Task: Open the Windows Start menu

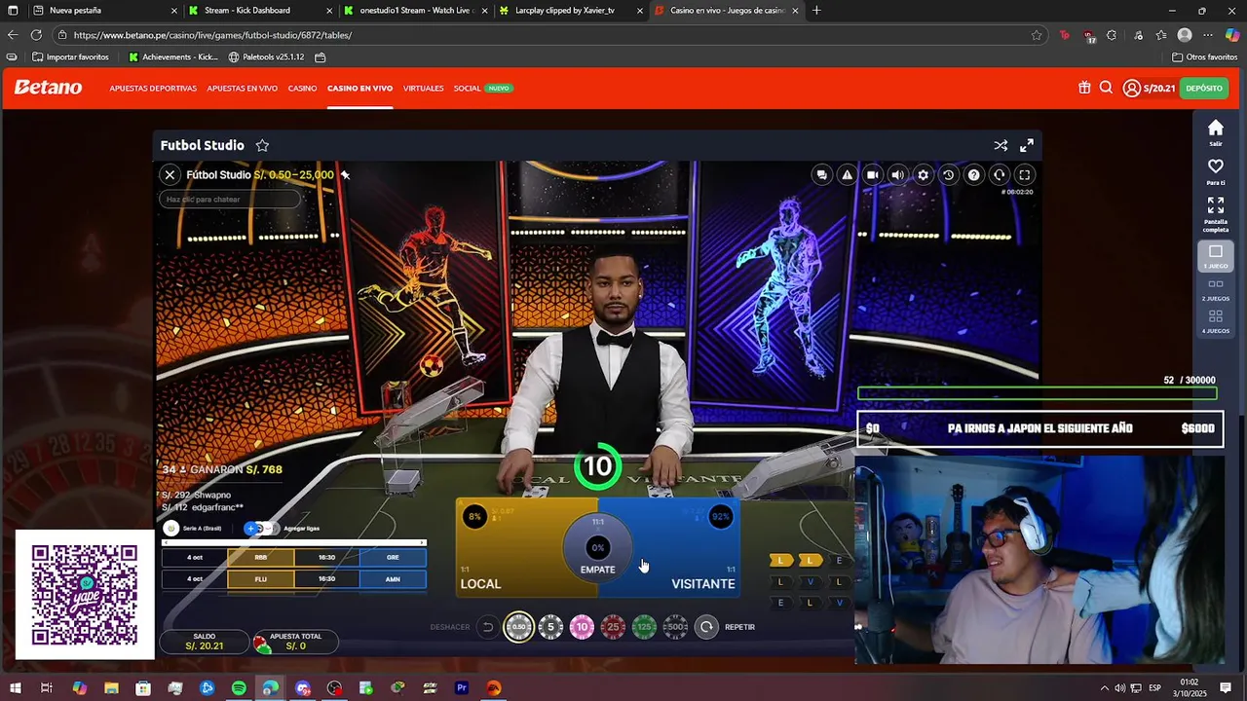Action: pyautogui.click(x=16, y=688)
